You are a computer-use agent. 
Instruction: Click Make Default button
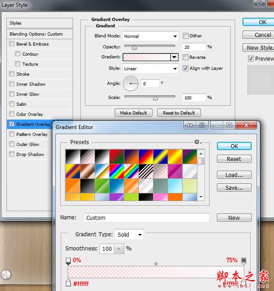coord(133,113)
